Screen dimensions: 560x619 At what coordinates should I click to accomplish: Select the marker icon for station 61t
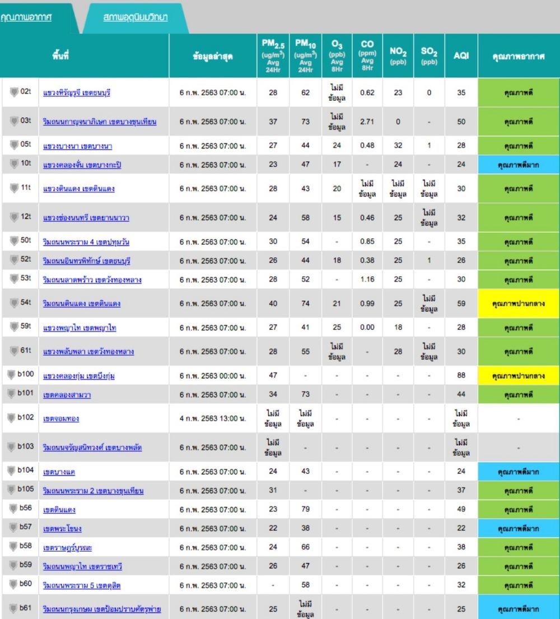[x=14, y=351]
